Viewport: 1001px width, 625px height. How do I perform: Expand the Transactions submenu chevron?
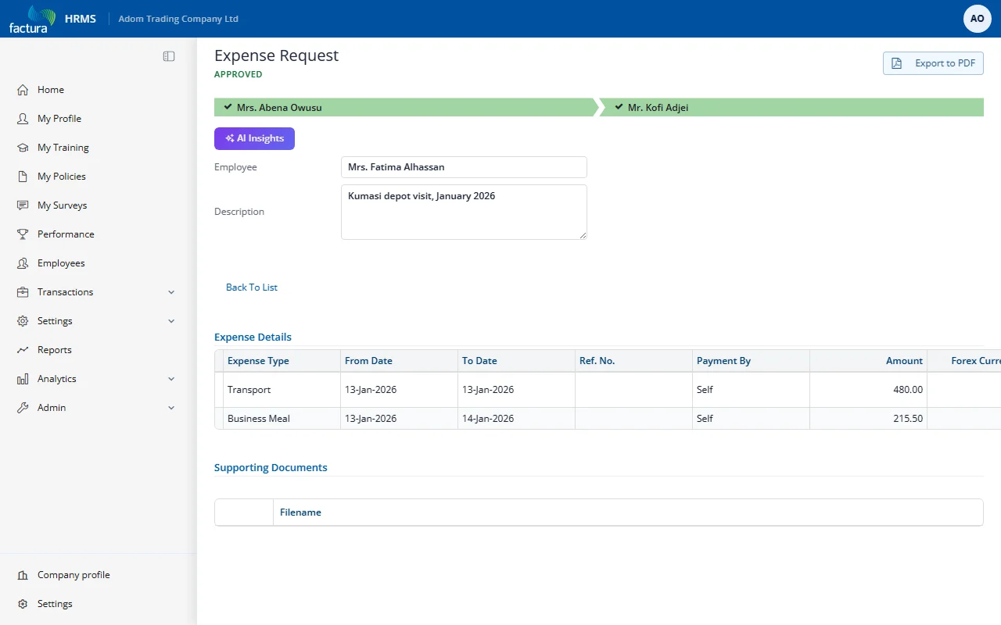[171, 292]
